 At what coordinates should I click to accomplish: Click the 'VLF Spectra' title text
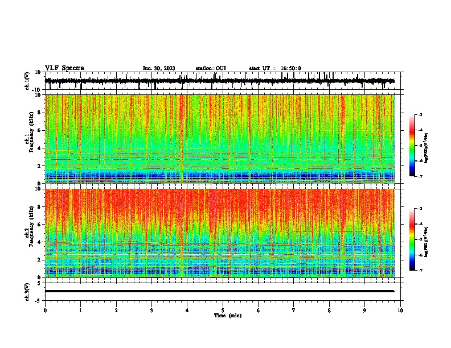tap(64, 68)
